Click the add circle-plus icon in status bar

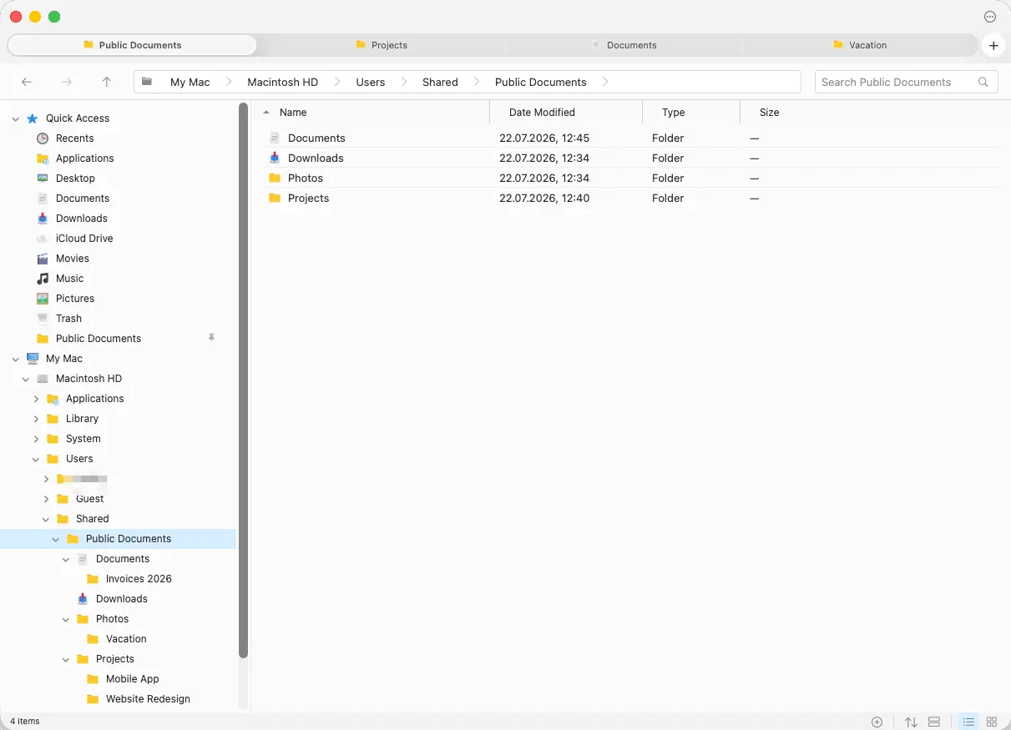point(877,722)
